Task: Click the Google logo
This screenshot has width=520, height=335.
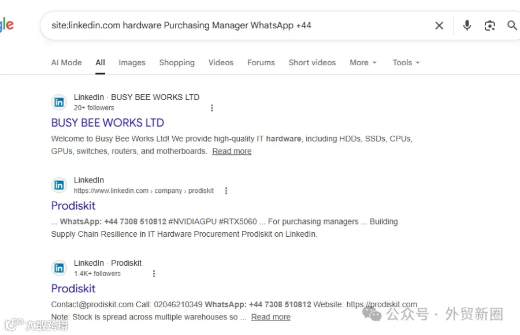Action: pos(6,25)
